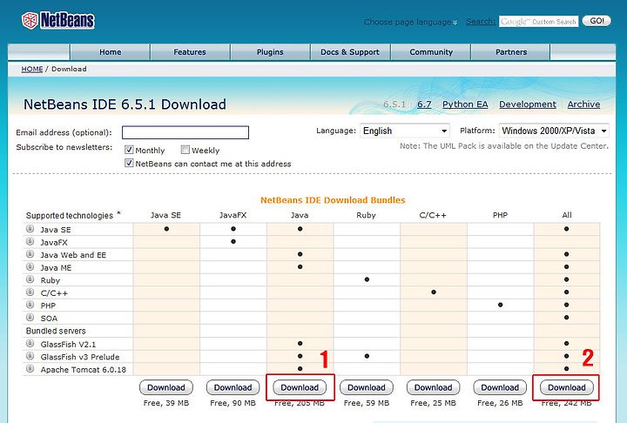The image size is (627, 423).
Task: Click the Free, 90 MB text
Action: (233, 403)
